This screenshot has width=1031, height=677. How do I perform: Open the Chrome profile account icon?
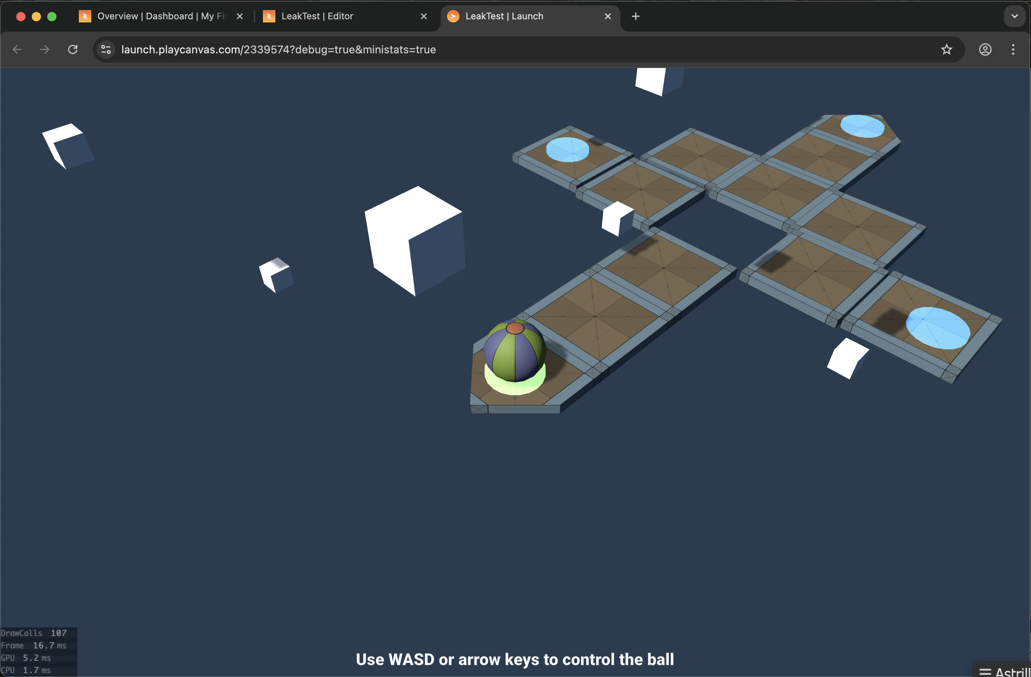click(985, 49)
